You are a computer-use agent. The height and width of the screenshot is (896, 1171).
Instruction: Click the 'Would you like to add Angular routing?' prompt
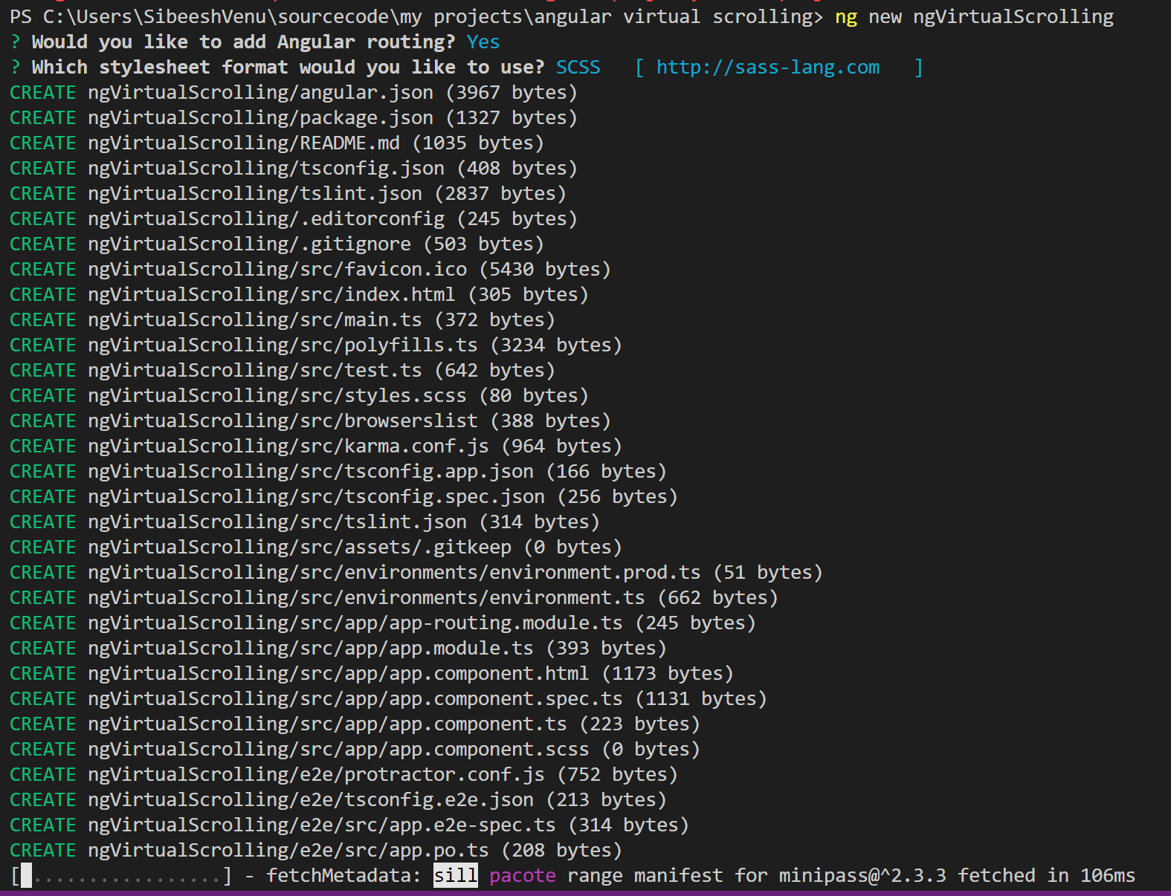pos(243,42)
